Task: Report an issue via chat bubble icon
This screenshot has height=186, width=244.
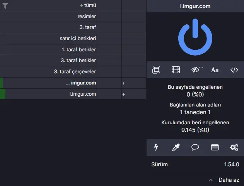Action: [195, 147]
